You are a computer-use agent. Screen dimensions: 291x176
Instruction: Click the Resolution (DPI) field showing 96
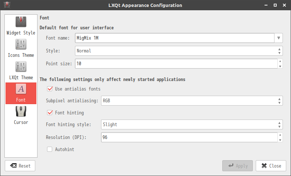tap(189, 137)
